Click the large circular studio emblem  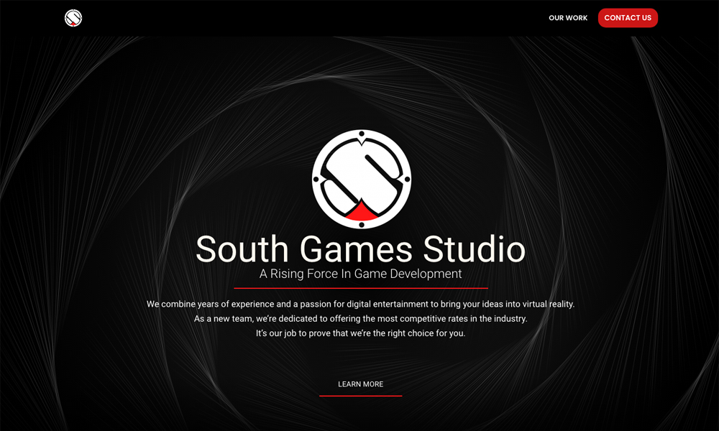pos(361,179)
